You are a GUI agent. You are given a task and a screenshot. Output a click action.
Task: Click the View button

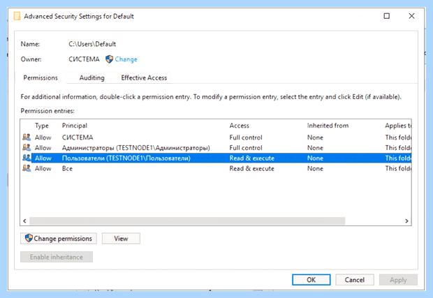pos(121,239)
